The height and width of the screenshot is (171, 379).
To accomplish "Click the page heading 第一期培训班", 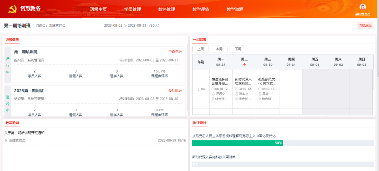I will tap(17, 25).
